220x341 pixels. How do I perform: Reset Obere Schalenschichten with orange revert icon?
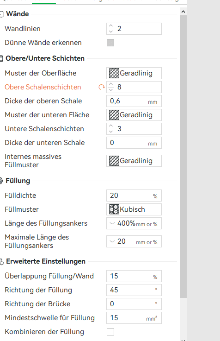[102, 87]
